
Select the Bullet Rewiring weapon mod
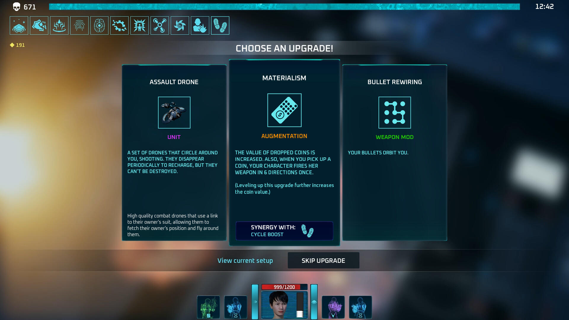pyautogui.click(x=395, y=152)
